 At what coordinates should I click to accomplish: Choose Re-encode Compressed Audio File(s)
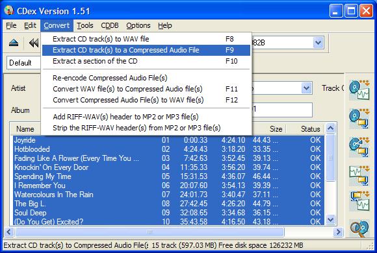(146, 78)
